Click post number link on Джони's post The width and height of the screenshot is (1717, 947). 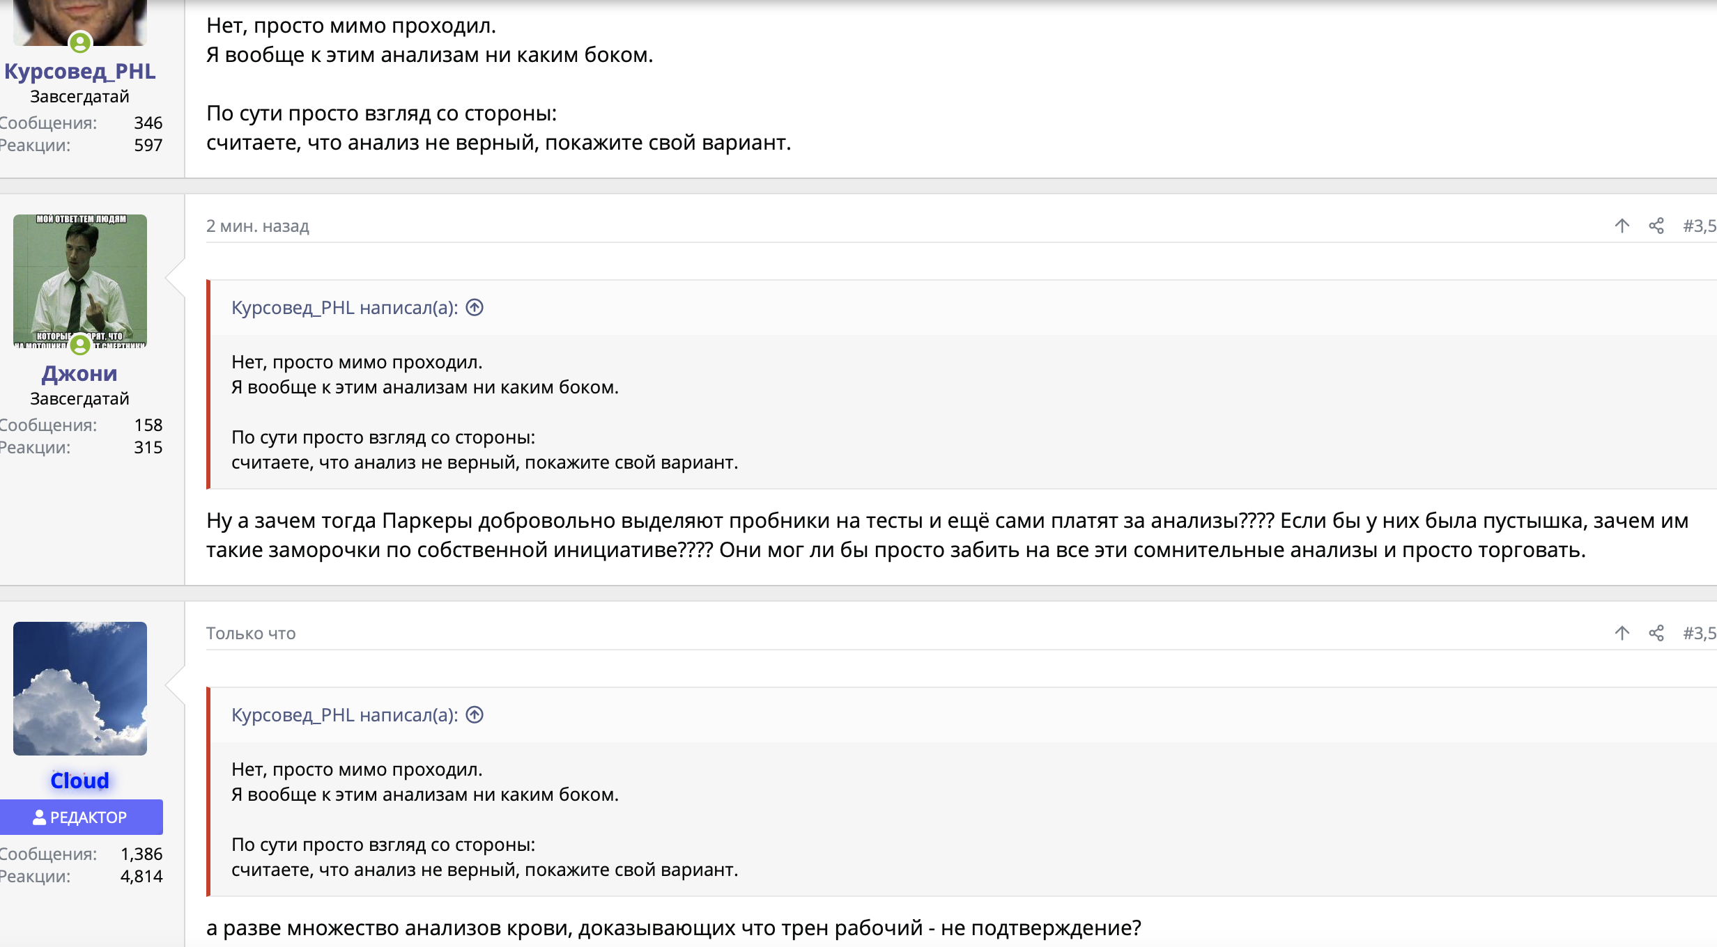(1699, 226)
